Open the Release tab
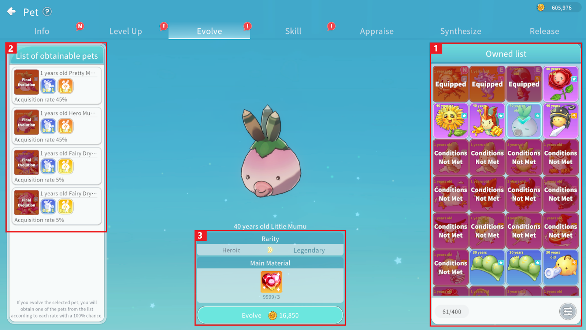Viewport: 586px width, 330px height. (544, 31)
